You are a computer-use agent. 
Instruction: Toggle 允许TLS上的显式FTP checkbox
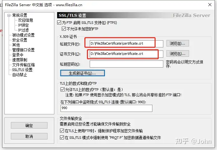click(x=62, y=90)
